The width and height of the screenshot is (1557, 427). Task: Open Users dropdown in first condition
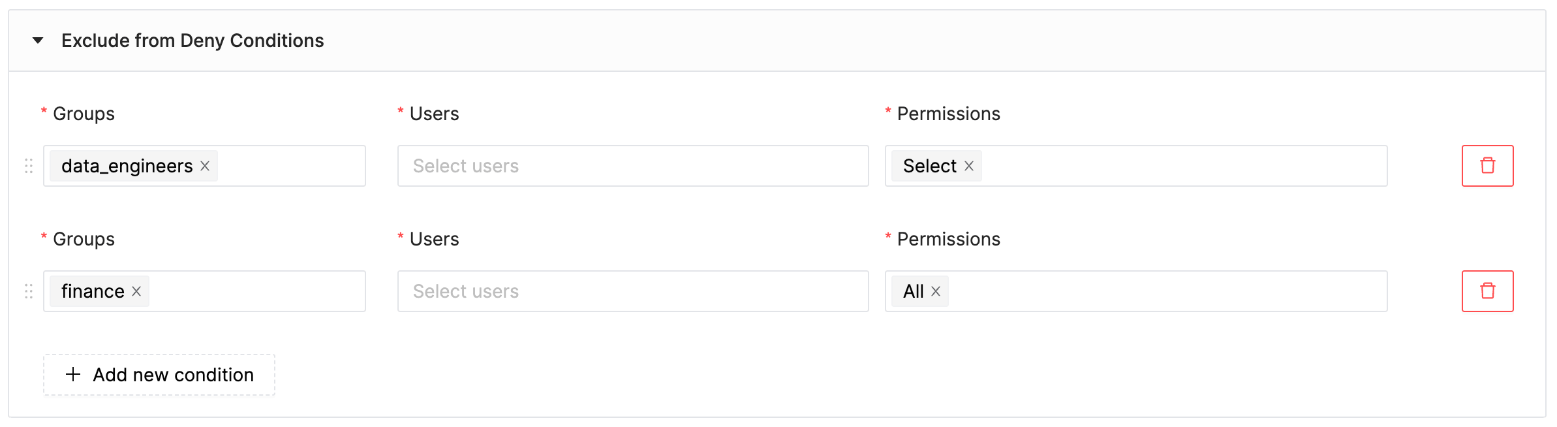click(633, 166)
